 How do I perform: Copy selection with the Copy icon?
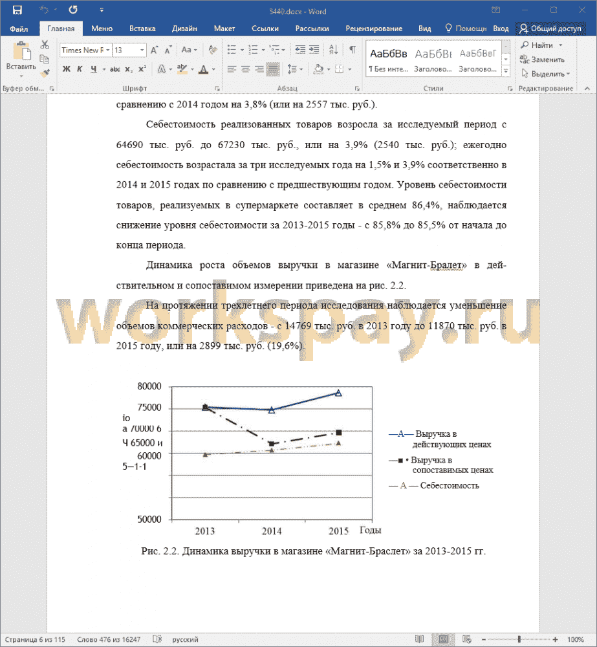[45, 59]
